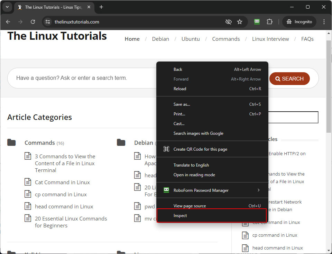332x254 pixels.
Task: Bookmark this page with star icon
Action: click(240, 22)
